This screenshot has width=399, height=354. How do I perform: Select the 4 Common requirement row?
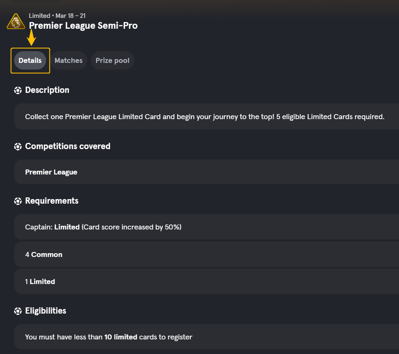207,254
